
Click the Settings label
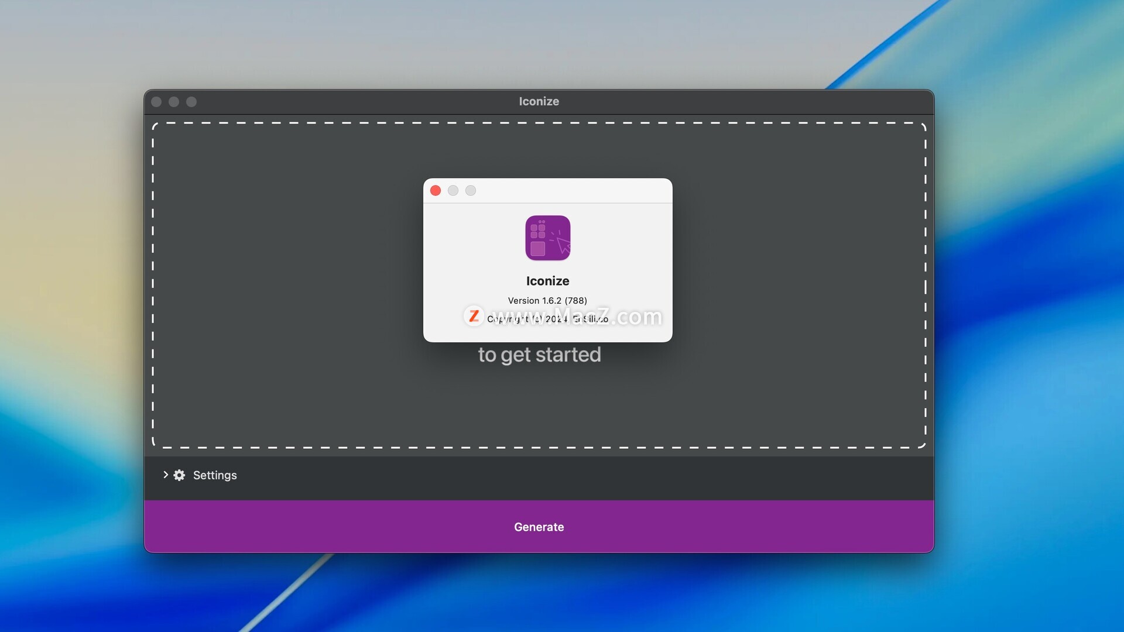pyautogui.click(x=215, y=475)
